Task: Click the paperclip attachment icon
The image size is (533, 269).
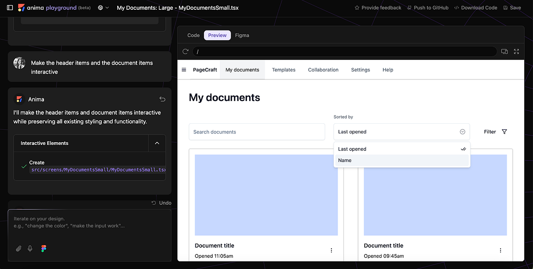Action: pyautogui.click(x=18, y=249)
